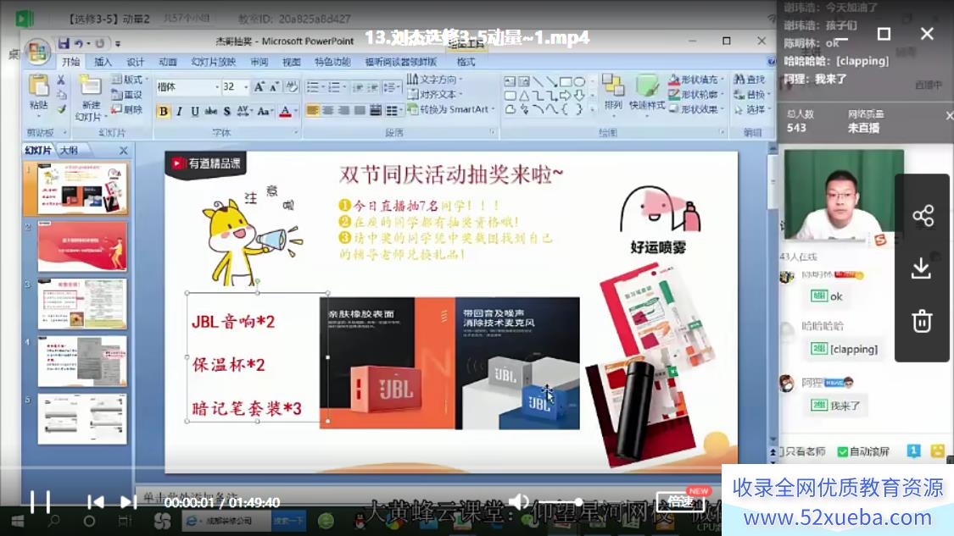Open the 倍速 playback speed option
954x536 pixels.
pyautogui.click(x=680, y=502)
